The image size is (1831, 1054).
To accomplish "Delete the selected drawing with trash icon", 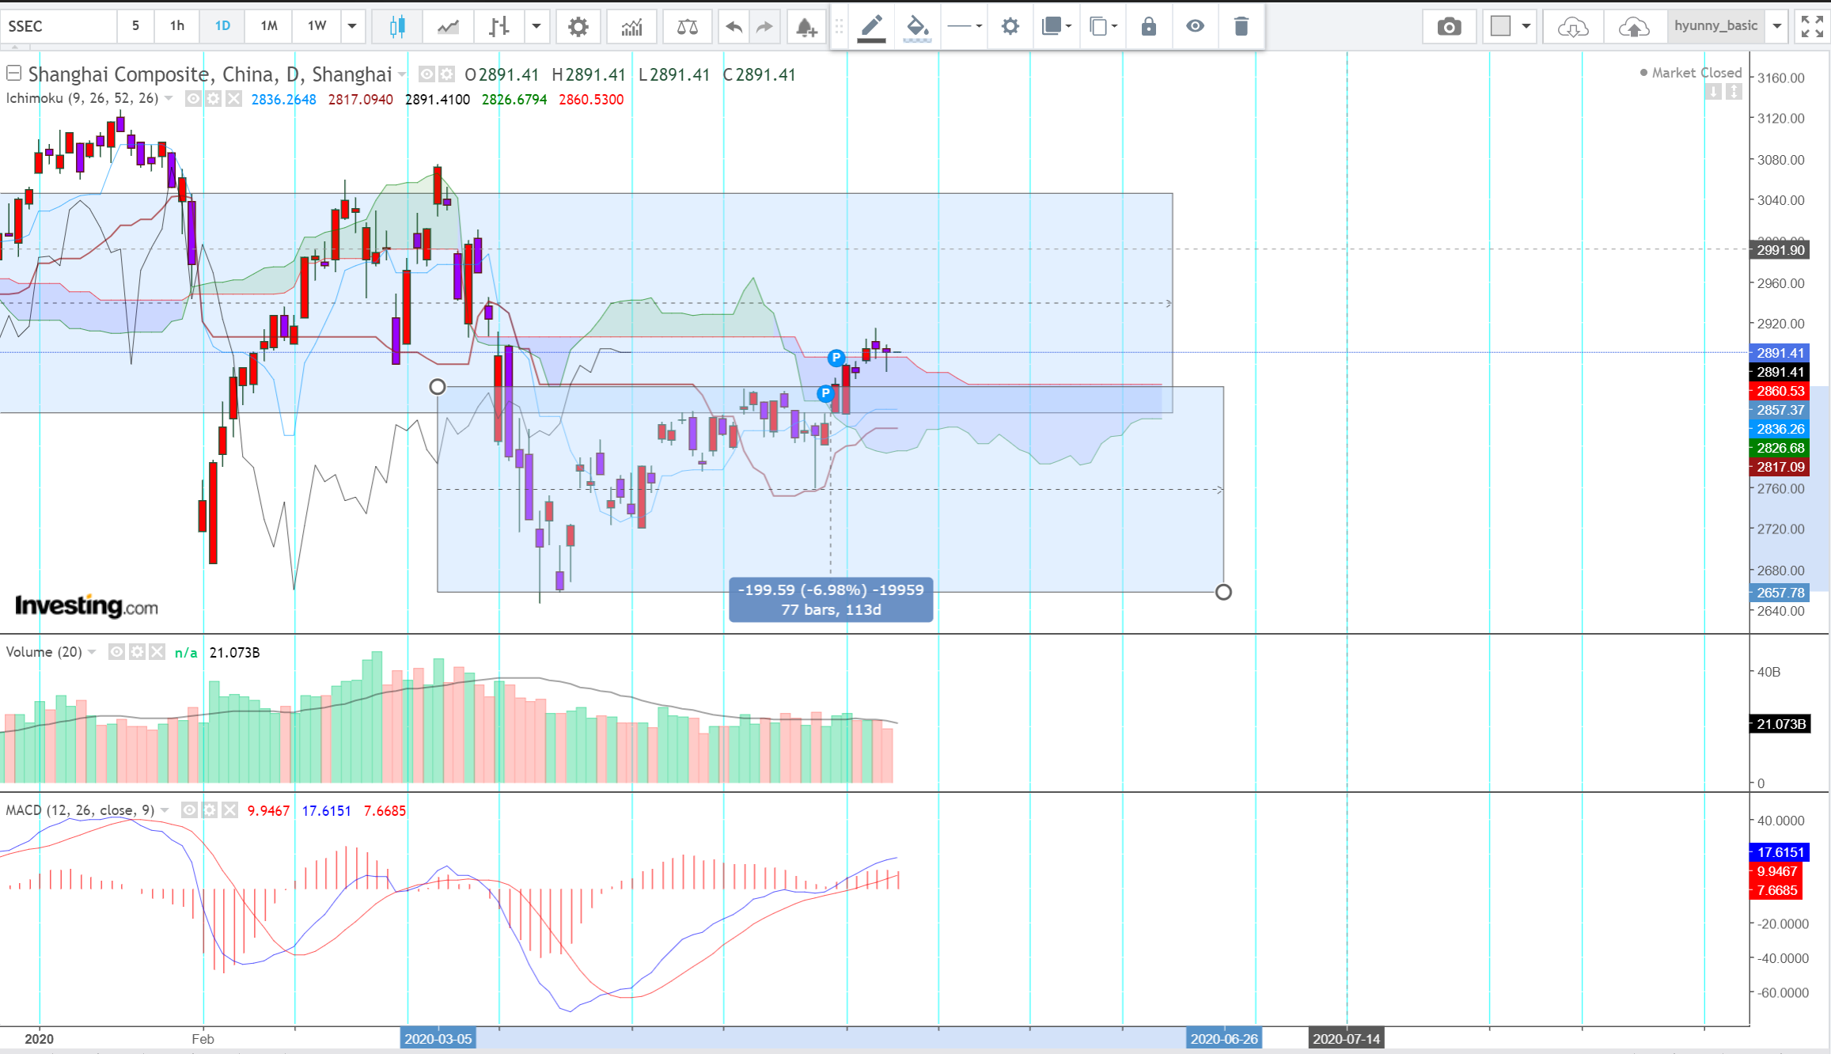I will [x=1241, y=27].
